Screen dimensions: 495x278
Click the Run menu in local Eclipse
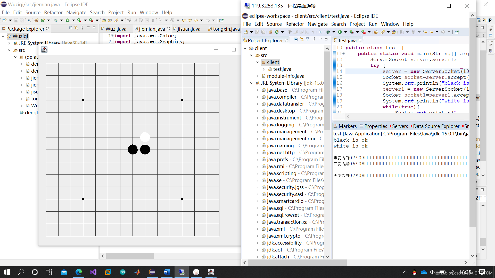pyautogui.click(x=131, y=12)
